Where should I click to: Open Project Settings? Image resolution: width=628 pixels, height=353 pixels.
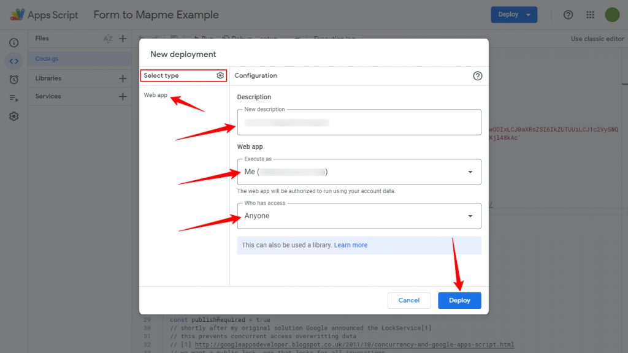click(x=13, y=116)
